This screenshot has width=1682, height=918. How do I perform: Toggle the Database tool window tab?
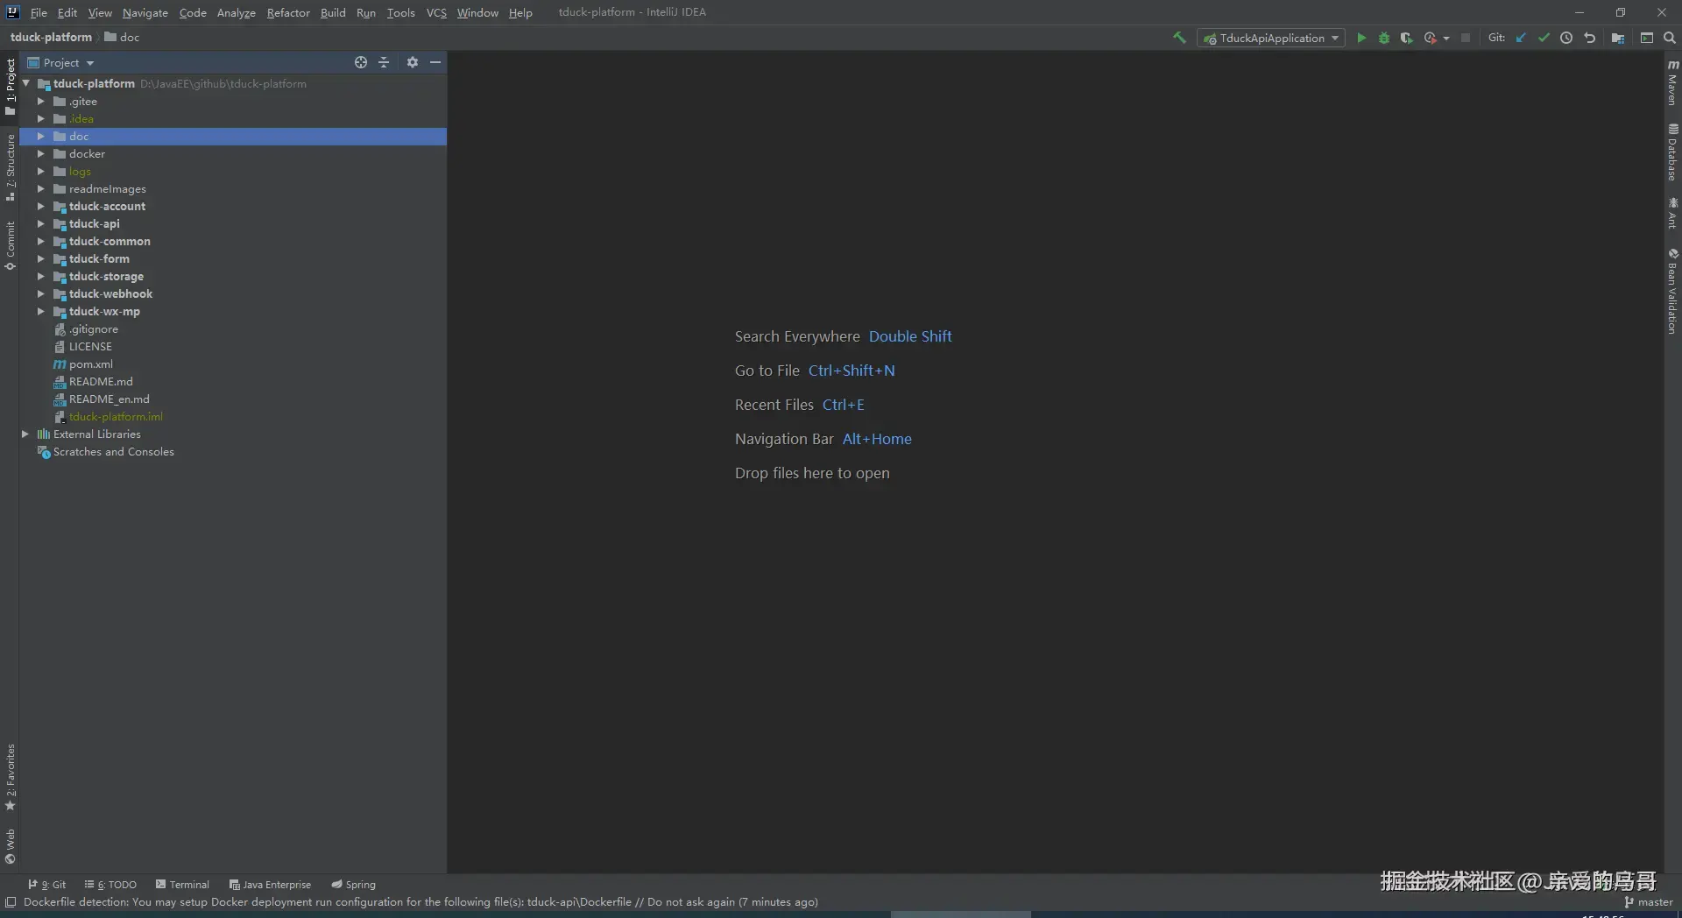(1672, 152)
